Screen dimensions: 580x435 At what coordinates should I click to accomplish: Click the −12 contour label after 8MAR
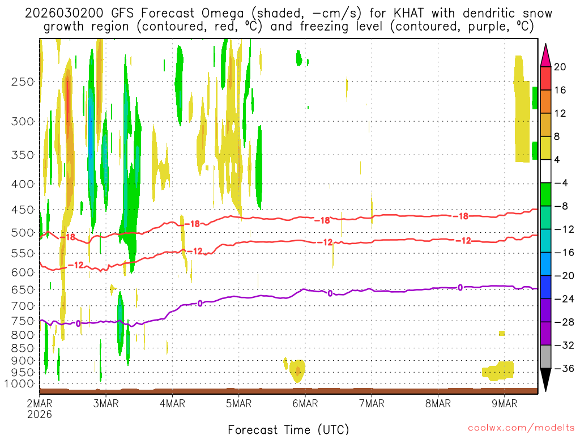[x=463, y=241]
